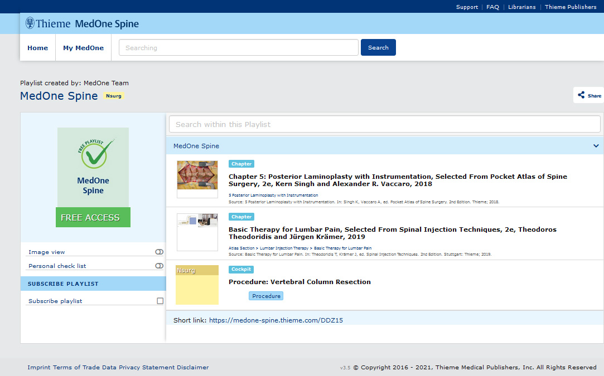
Task: Click the Thieme MedOne Spine logo
Action: click(x=82, y=23)
